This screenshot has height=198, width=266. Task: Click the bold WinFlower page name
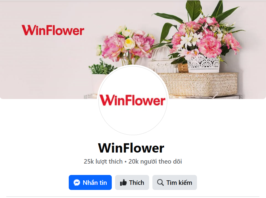pos(131,148)
